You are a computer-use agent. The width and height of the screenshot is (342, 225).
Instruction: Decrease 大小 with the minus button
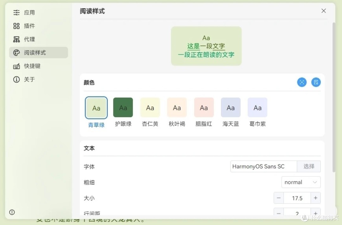[279, 198]
